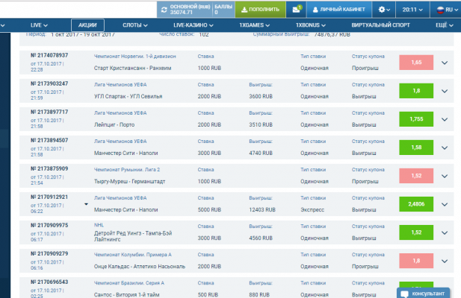Viewport: 461px width, 298px height.
Task: Select the Акции tab
Action: coord(87,25)
